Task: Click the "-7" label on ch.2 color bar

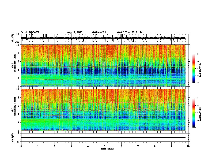Action: click(x=197, y=127)
